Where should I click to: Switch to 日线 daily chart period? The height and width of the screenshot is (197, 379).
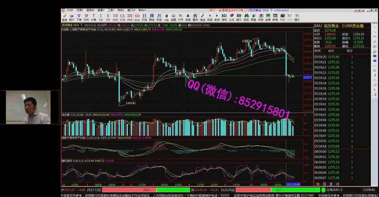145,17
